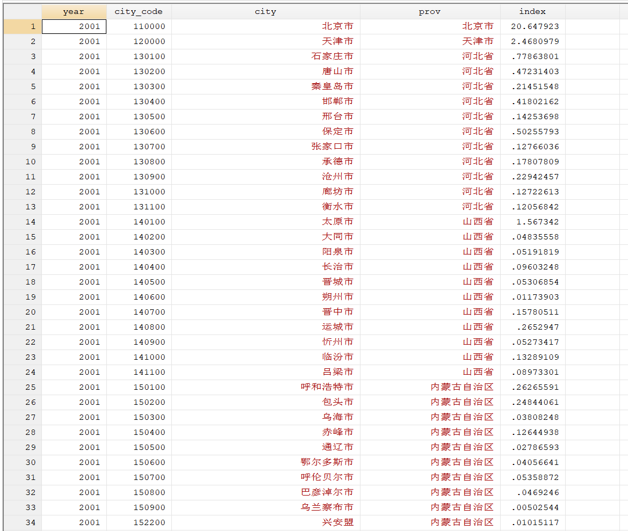This screenshot has height=531, width=628.
Task: Click city_code cell 152200
Action: click(139, 522)
